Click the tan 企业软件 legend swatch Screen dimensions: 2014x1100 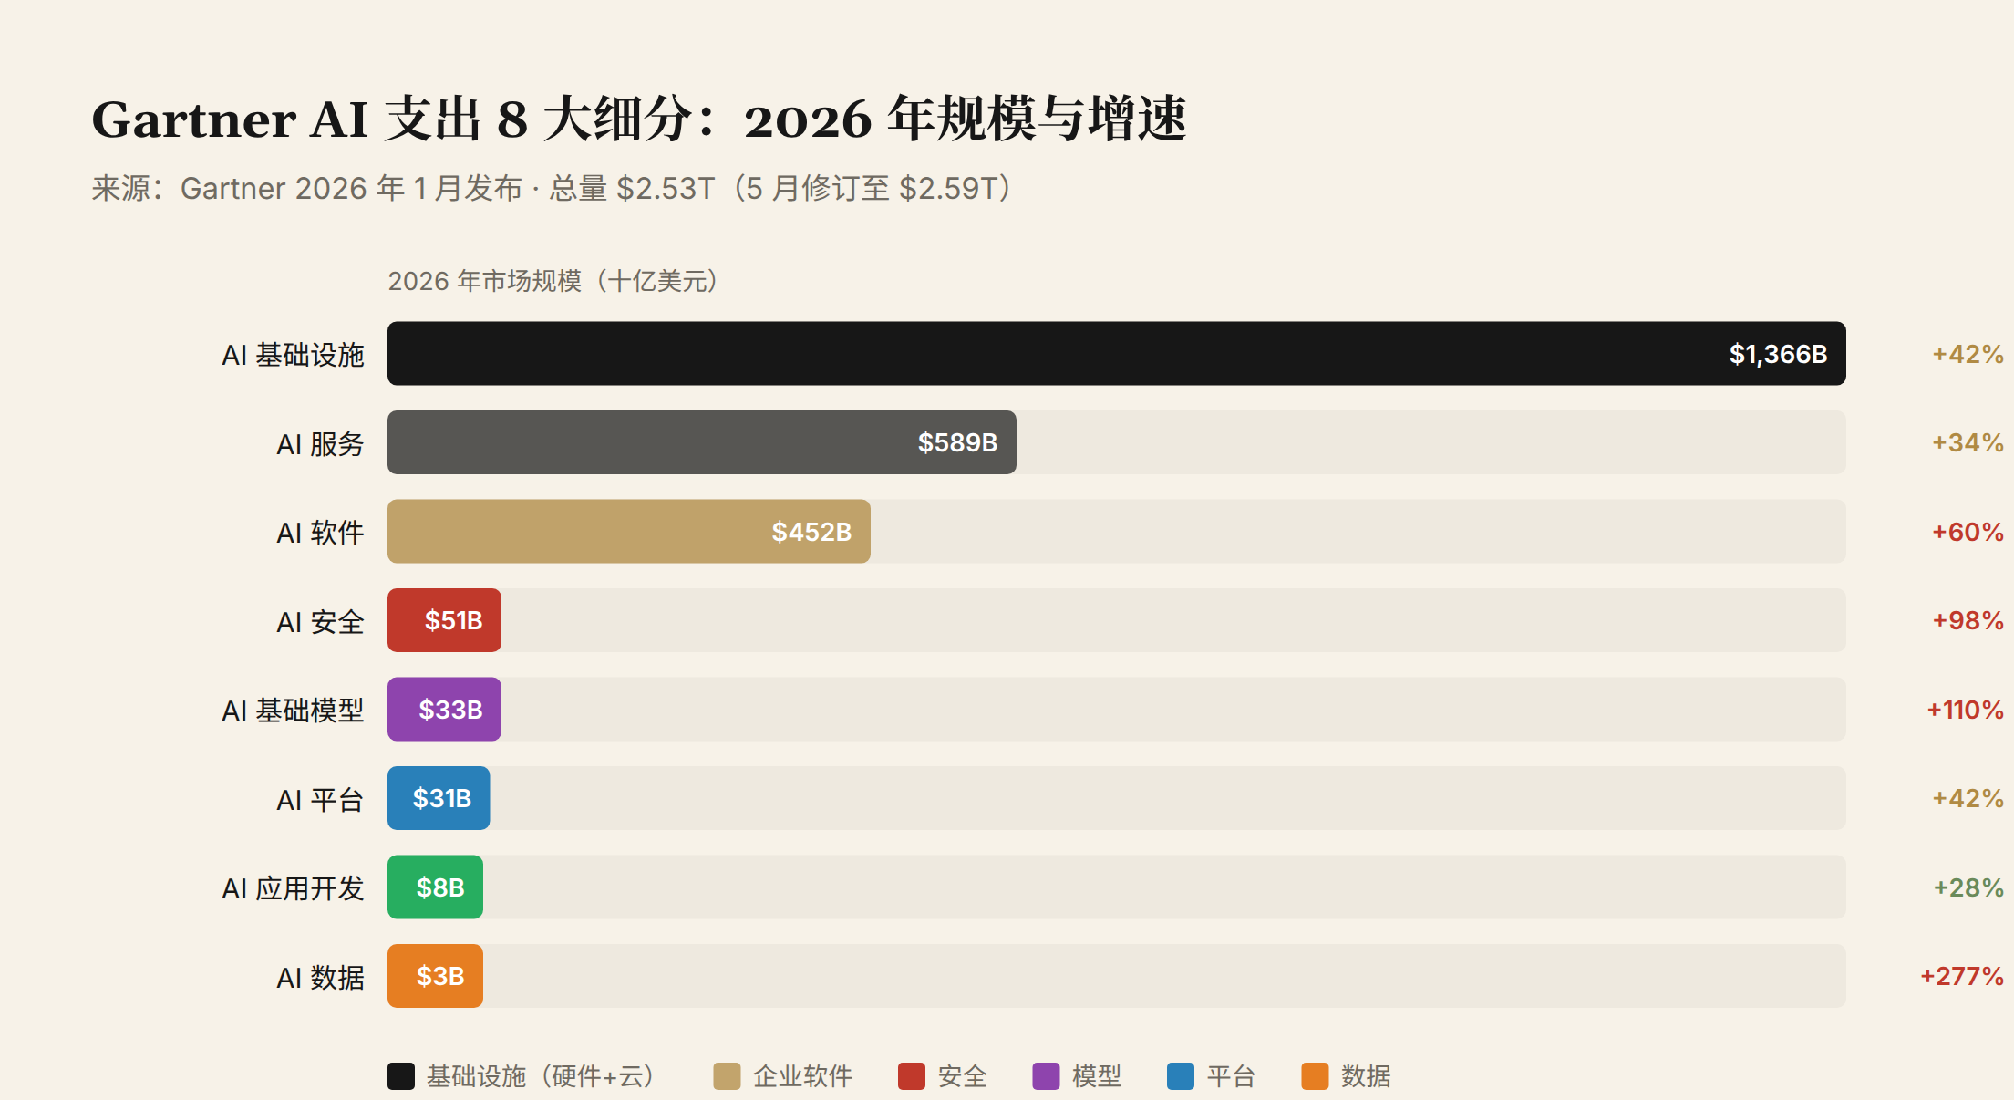727,1076
